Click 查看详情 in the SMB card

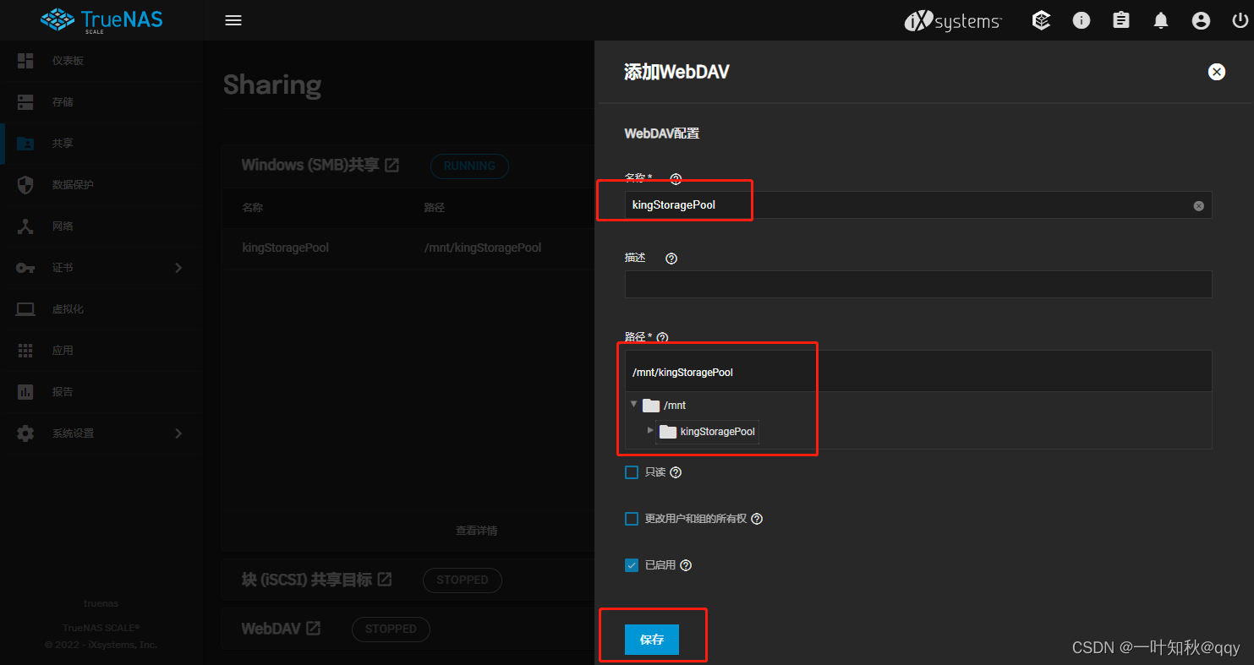tap(477, 531)
